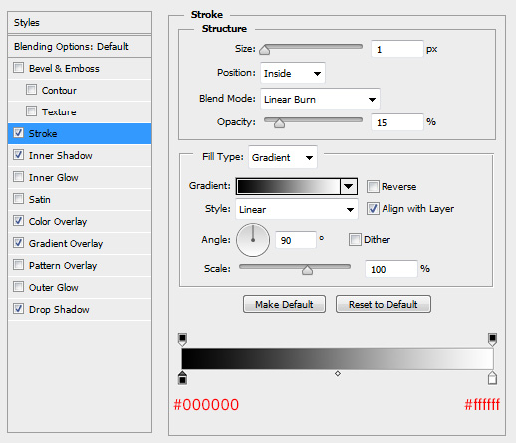This screenshot has width=516, height=443.
Task: Enable the Satin checkbox
Action: (18, 199)
